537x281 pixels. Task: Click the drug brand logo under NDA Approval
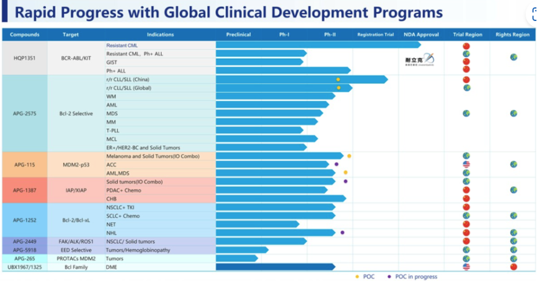click(421, 61)
